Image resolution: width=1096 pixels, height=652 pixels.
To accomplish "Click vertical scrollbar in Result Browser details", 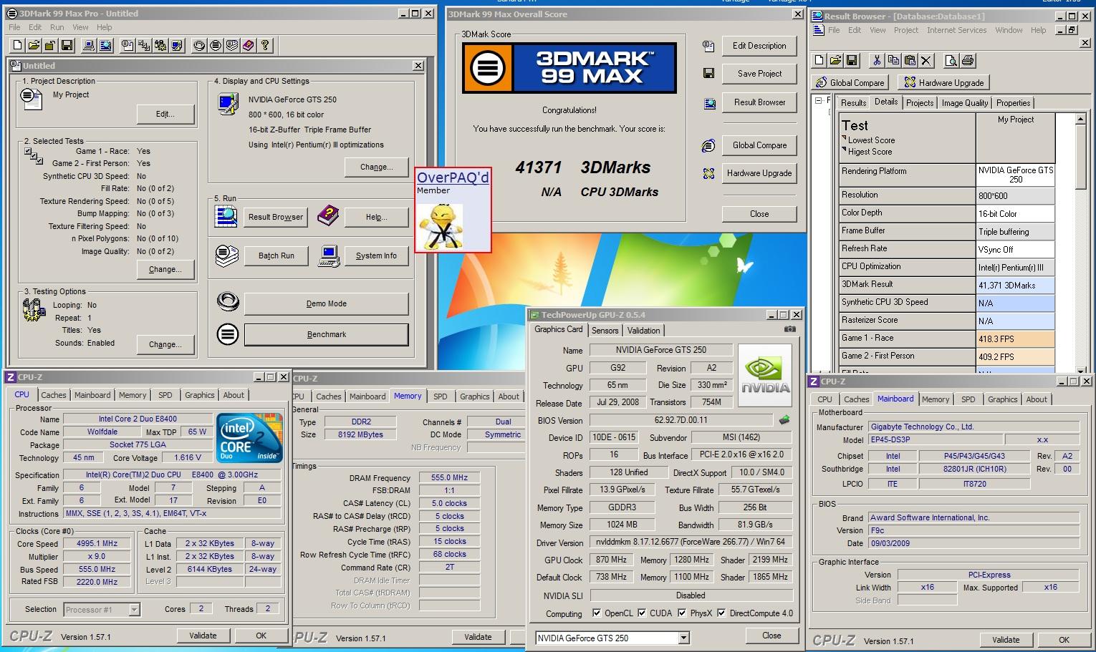I will [1082, 243].
